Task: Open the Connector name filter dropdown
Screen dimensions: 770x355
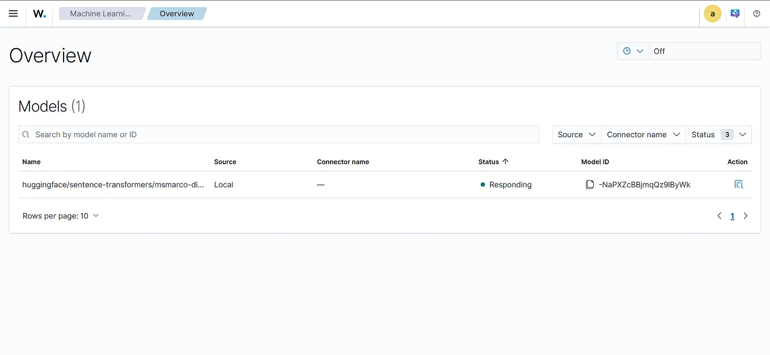Action: (643, 134)
